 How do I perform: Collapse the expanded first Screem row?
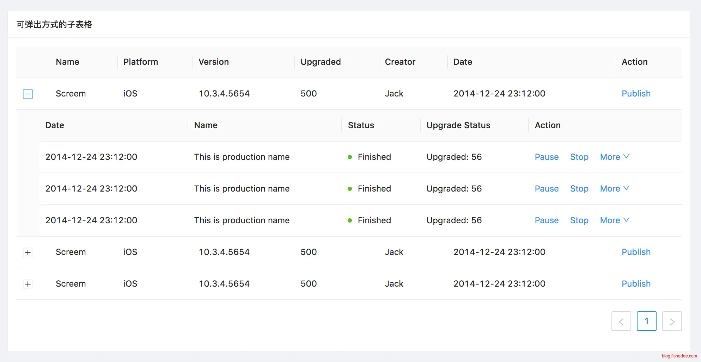28,94
